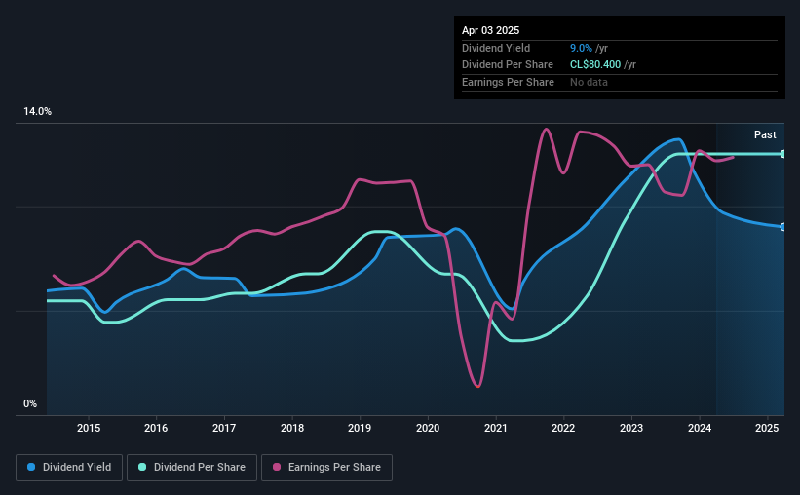Select the 2019 x-axis label
Screen dimensions: 800x495
(x=360, y=428)
